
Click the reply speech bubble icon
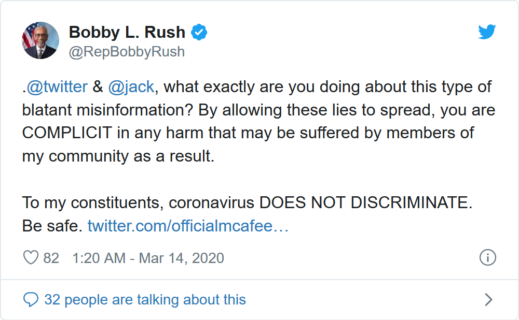click(31, 299)
